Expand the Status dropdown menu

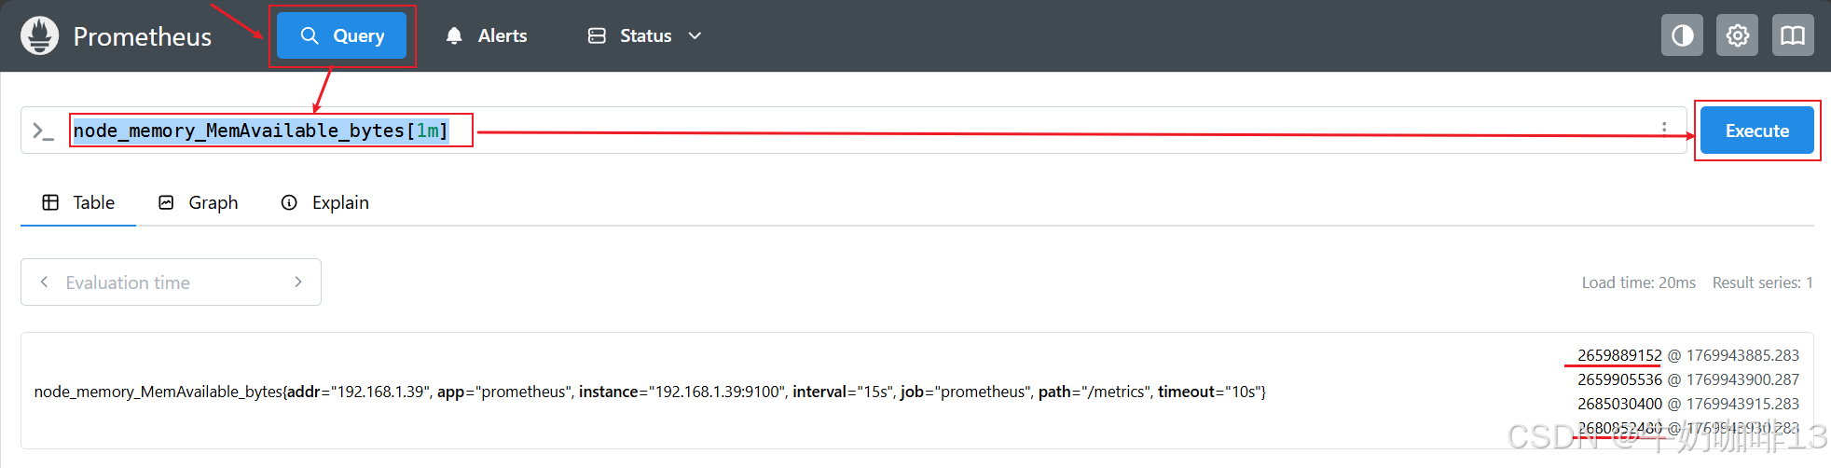click(x=644, y=35)
